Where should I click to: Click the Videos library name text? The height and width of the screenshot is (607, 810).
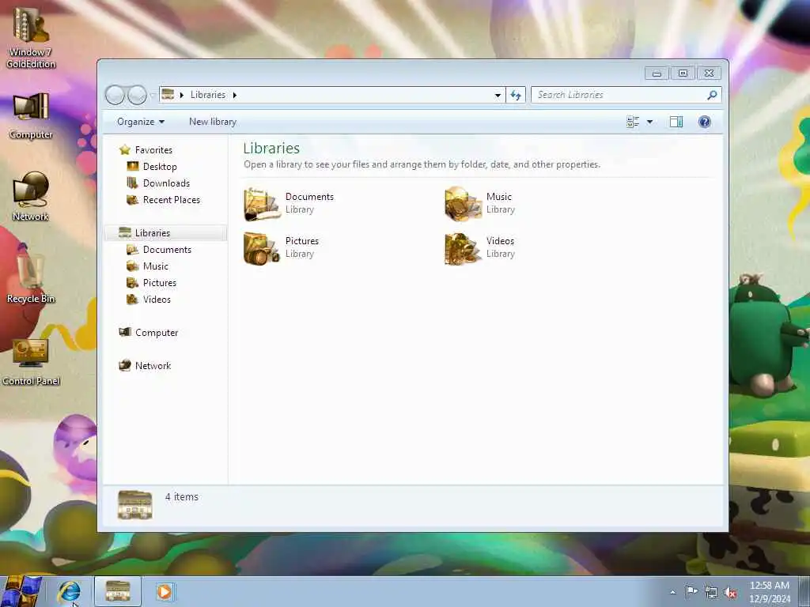coord(500,241)
